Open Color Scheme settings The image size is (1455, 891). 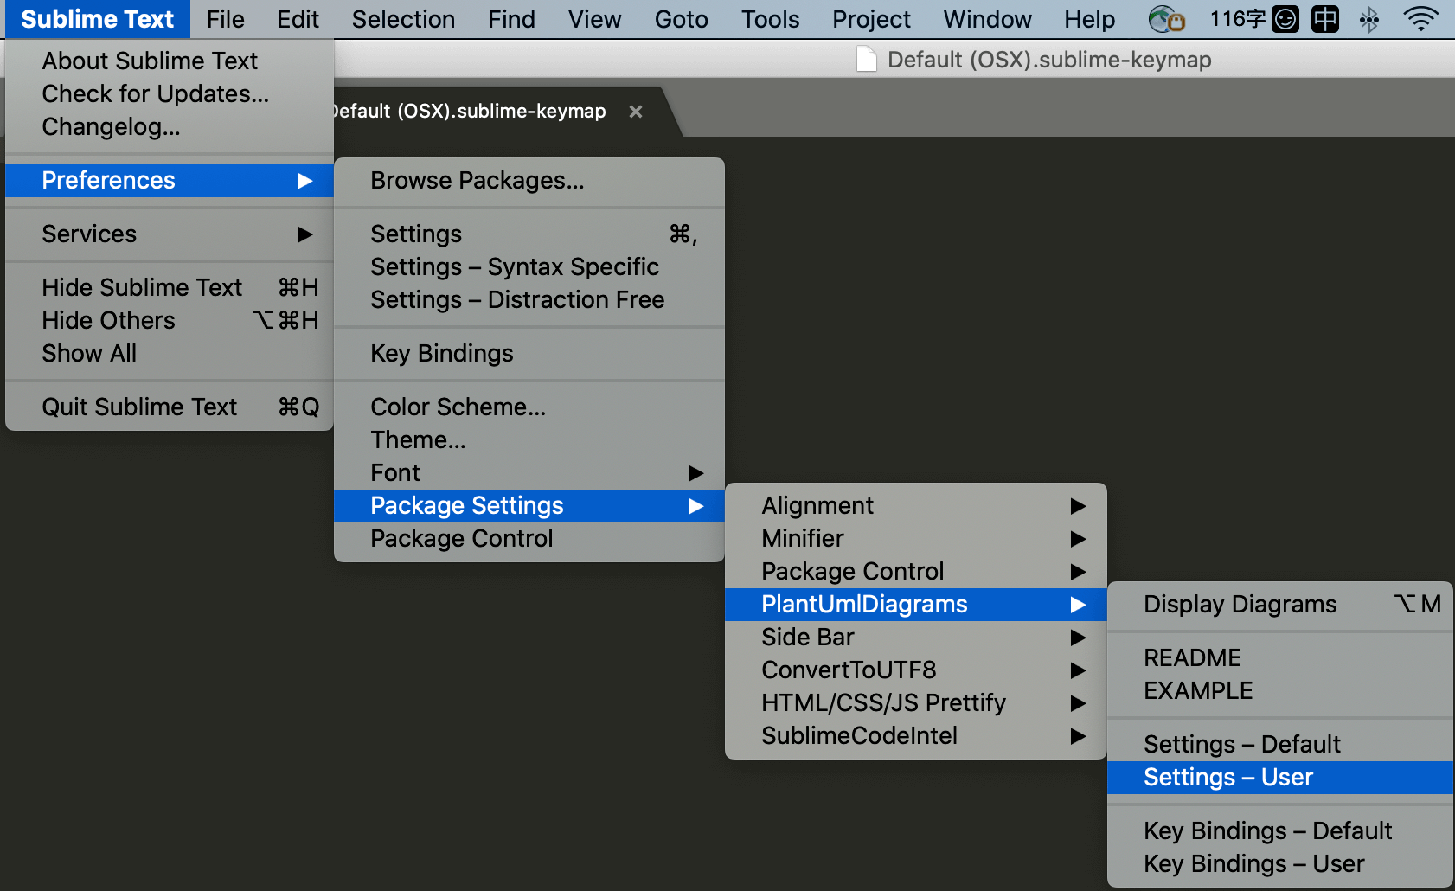[458, 407]
